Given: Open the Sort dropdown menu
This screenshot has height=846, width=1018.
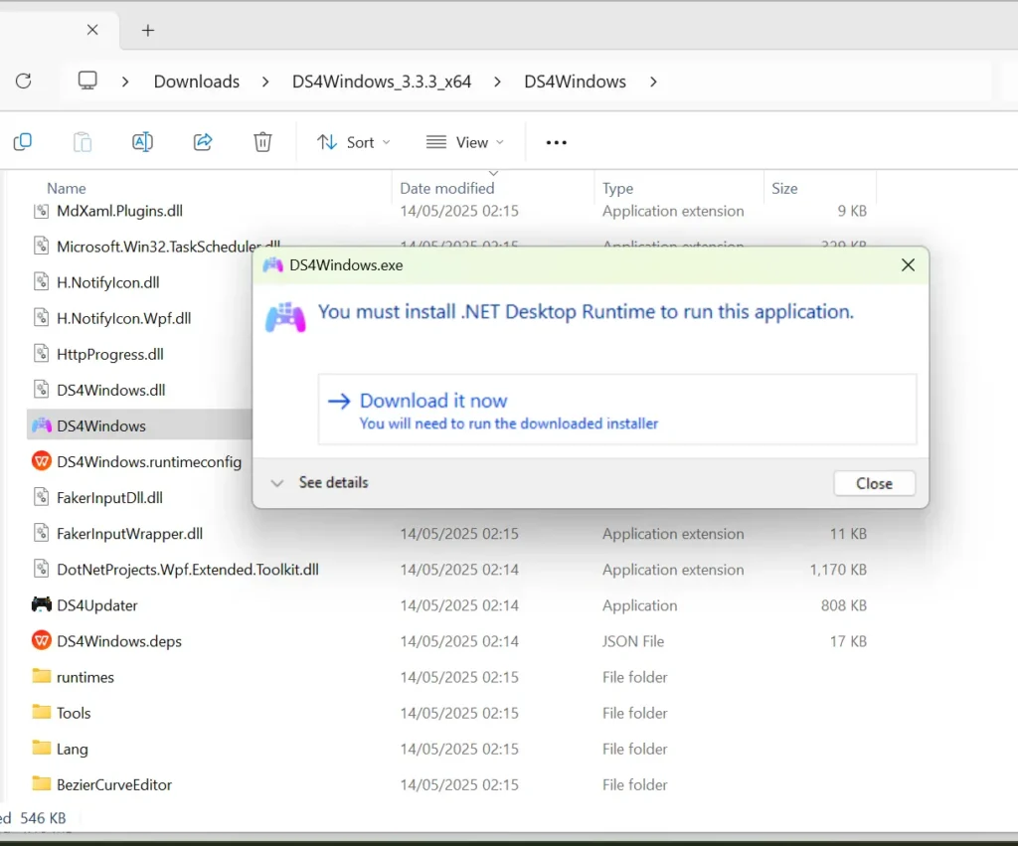Looking at the screenshot, I should (x=353, y=142).
